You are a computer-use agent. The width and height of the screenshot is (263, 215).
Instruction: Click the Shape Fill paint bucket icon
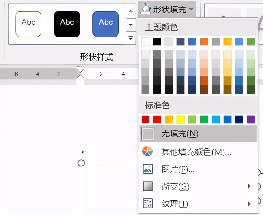tap(146, 9)
